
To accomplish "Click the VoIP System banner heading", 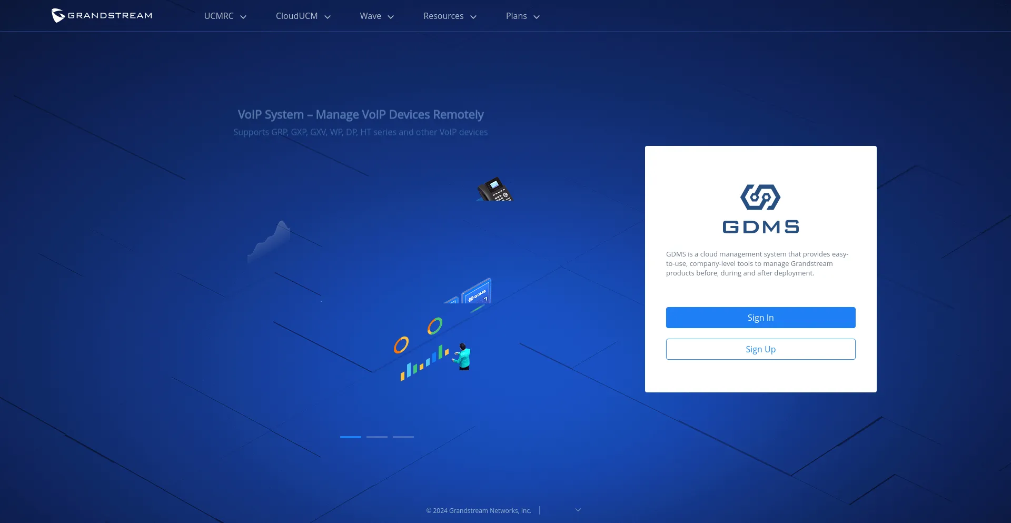I will 360,115.
